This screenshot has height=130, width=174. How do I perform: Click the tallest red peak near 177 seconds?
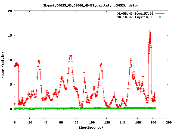pyautogui.click(x=151, y=27)
